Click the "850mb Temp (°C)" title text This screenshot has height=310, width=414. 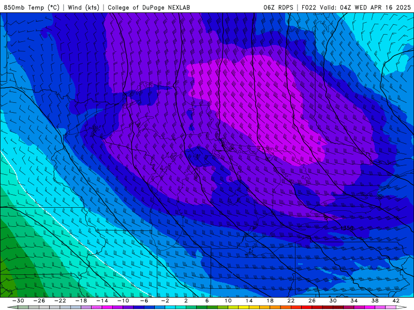tap(32, 7)
